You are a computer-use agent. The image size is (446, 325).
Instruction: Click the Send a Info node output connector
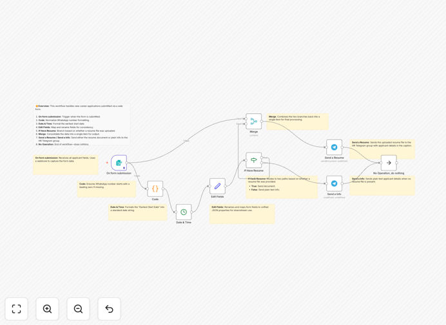342,183
